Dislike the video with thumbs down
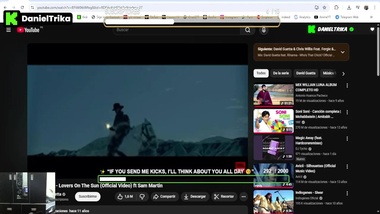380x214 pixels. point(142,196)
